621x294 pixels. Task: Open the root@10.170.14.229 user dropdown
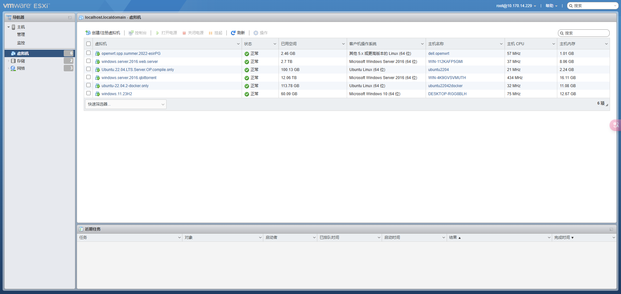point(516,6)
